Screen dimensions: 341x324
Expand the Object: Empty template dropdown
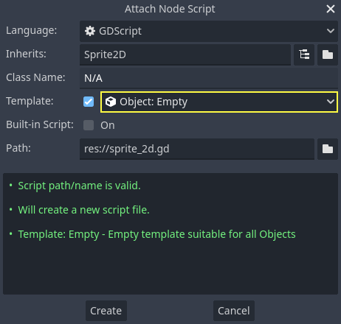pos(219,102)
